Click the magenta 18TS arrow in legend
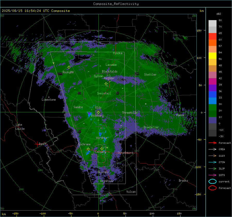The height and width of the screenshot is (217, 232). coord(212,175)
